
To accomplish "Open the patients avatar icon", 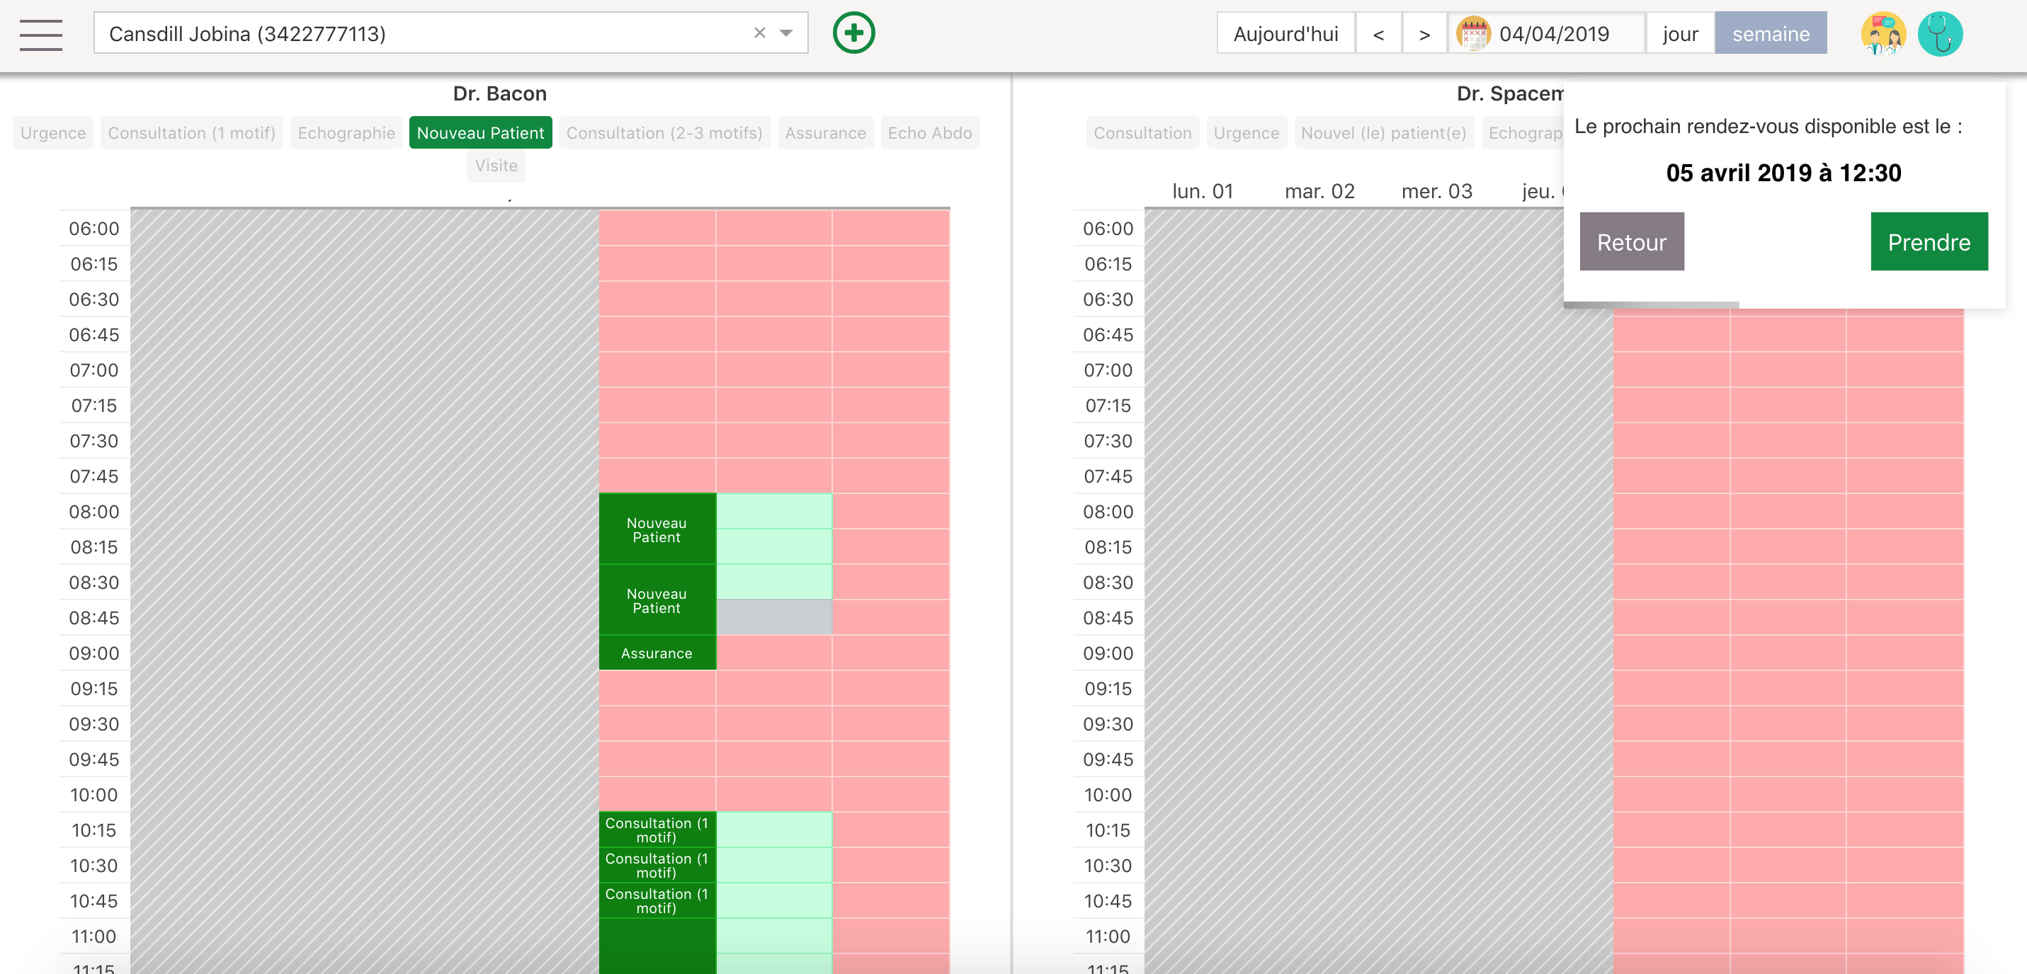I will pyautogui.click(x=1883, y=34).
